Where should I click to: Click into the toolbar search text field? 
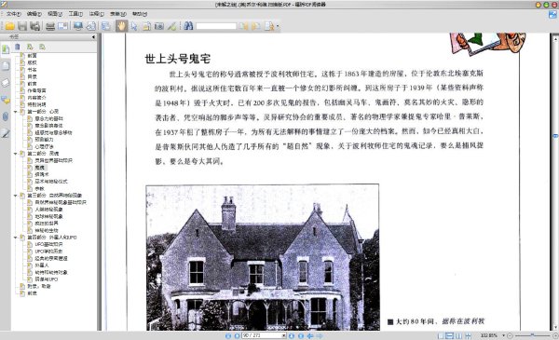click(x=216, y=26)
